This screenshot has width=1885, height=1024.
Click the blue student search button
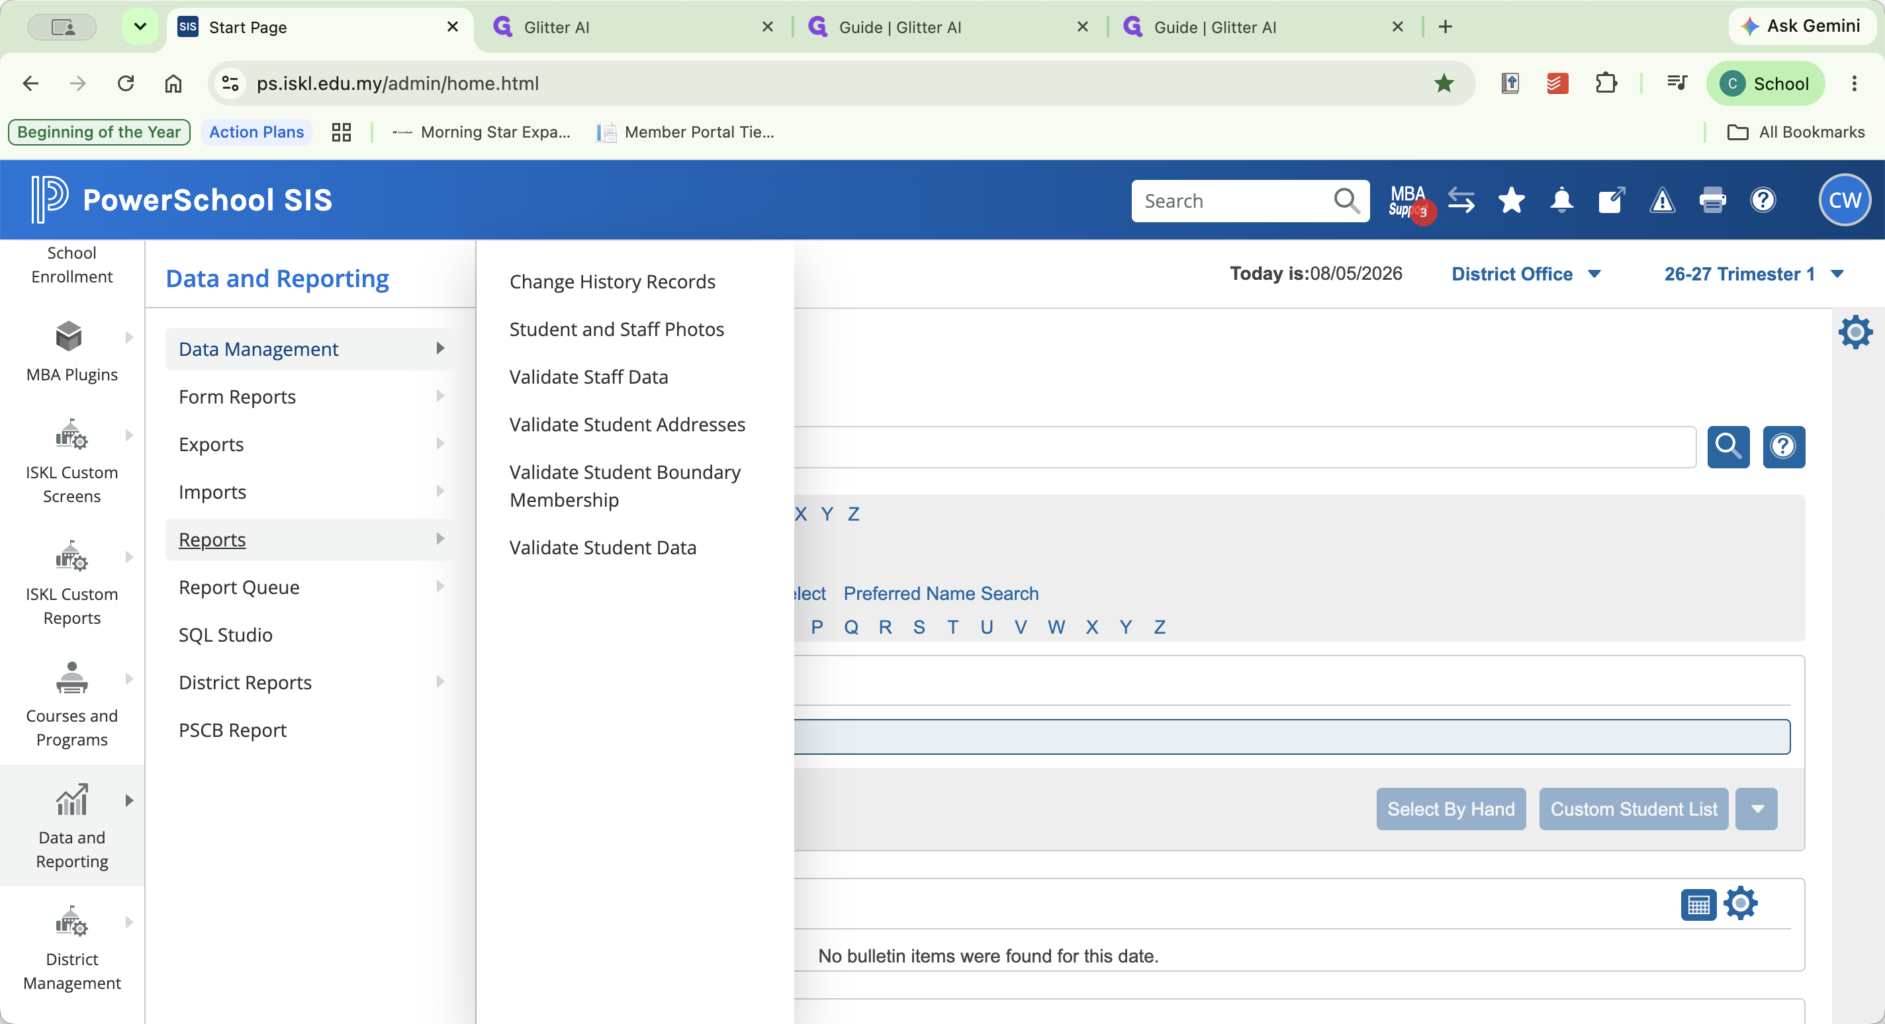(x=1728, y=446)
